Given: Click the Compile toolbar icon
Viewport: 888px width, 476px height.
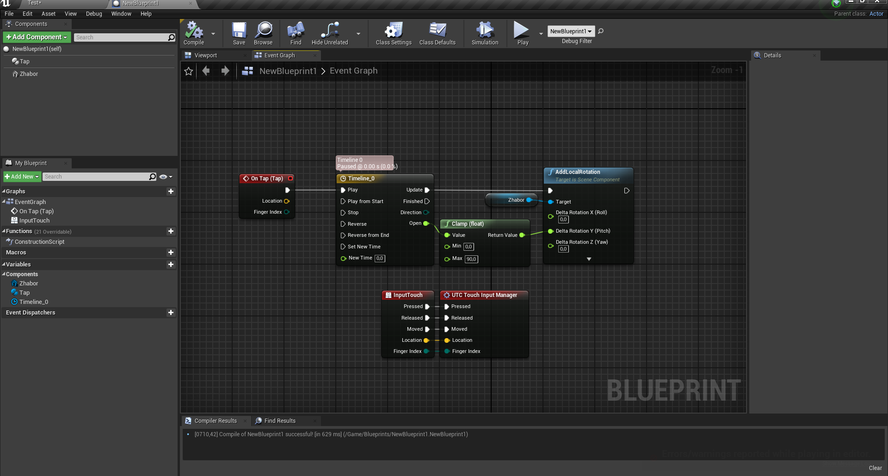Looking at the screenshot, I should (x=194, y=33).
